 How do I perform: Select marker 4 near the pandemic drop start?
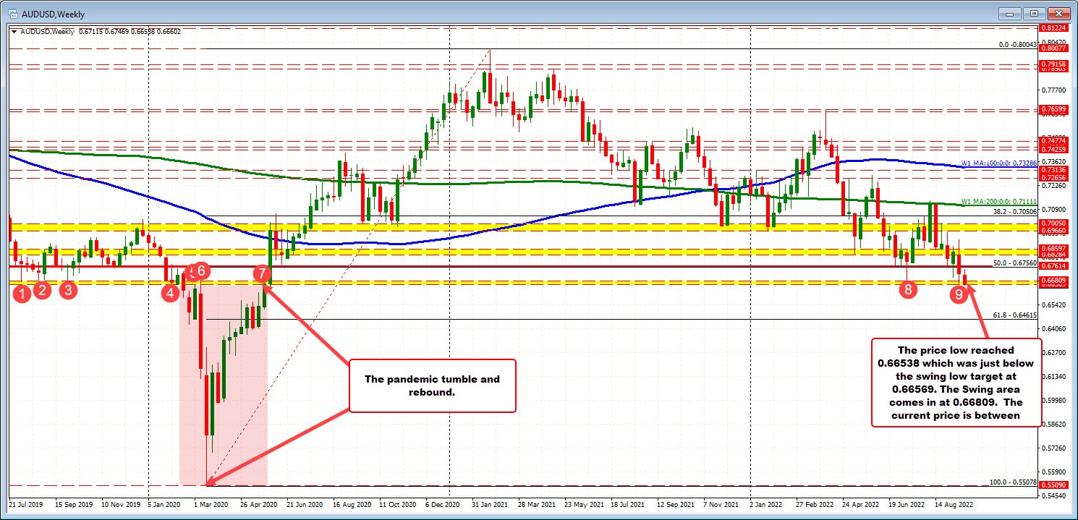pos(170,294)
